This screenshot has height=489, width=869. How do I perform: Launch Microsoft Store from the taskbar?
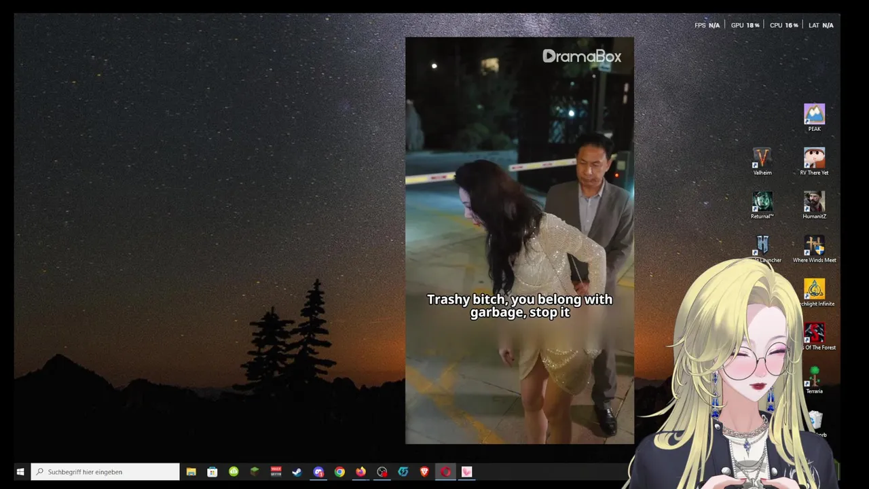[x=212, y=471]
